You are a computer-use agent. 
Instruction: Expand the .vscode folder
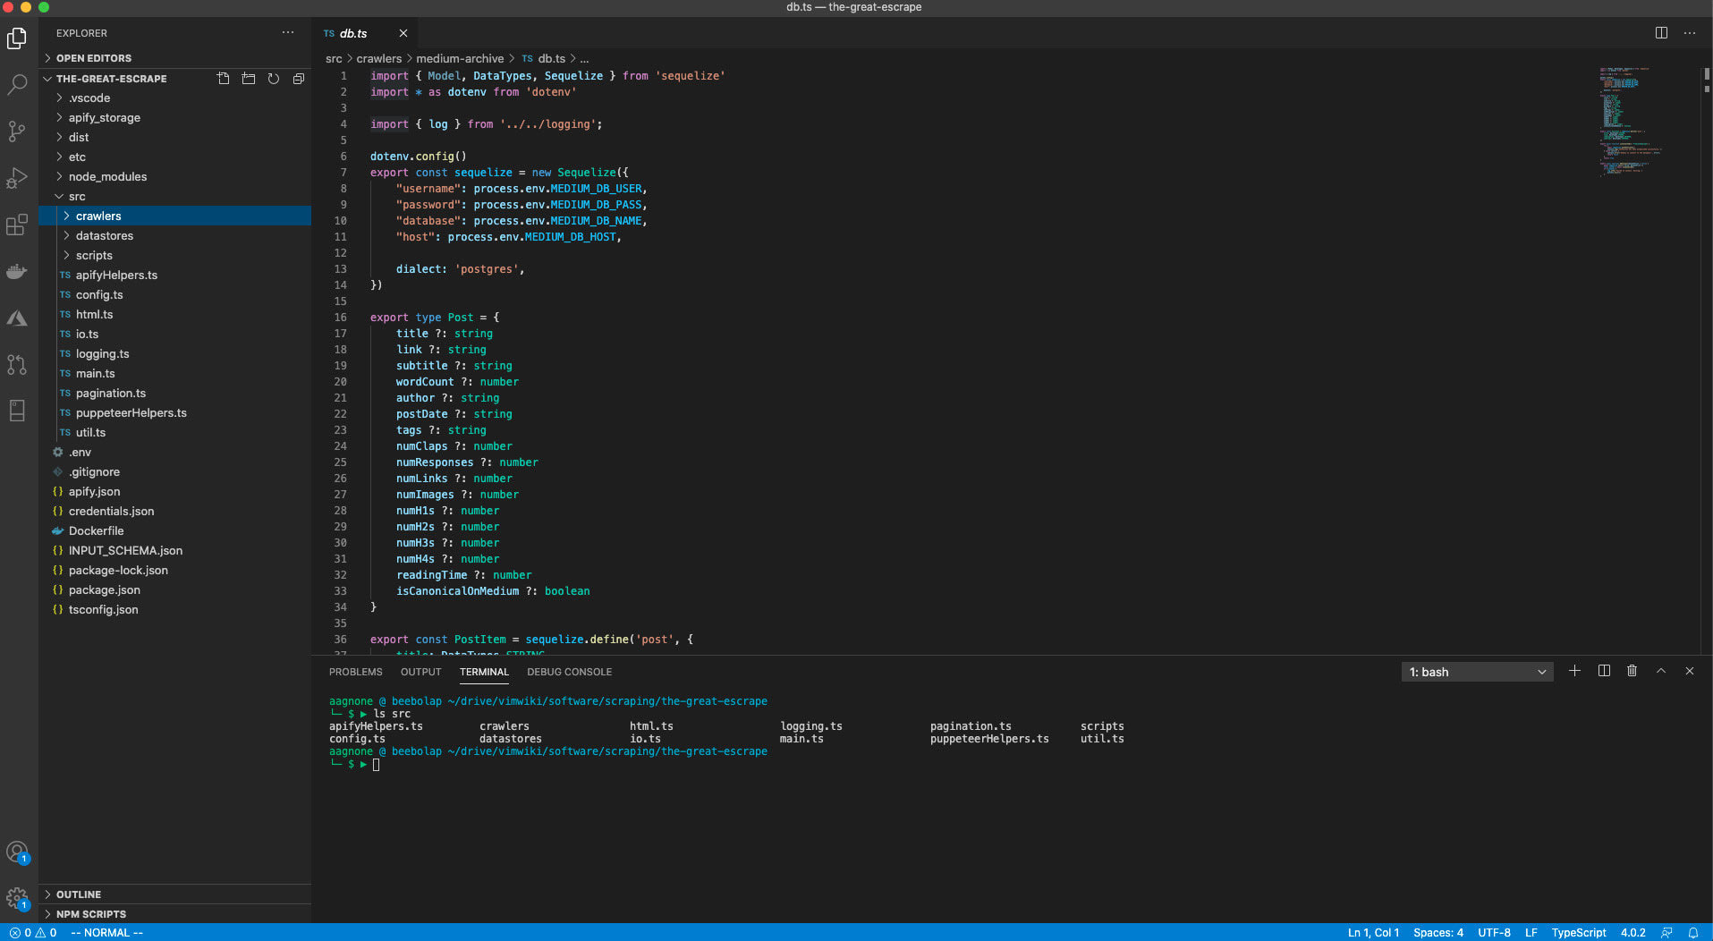175,98
